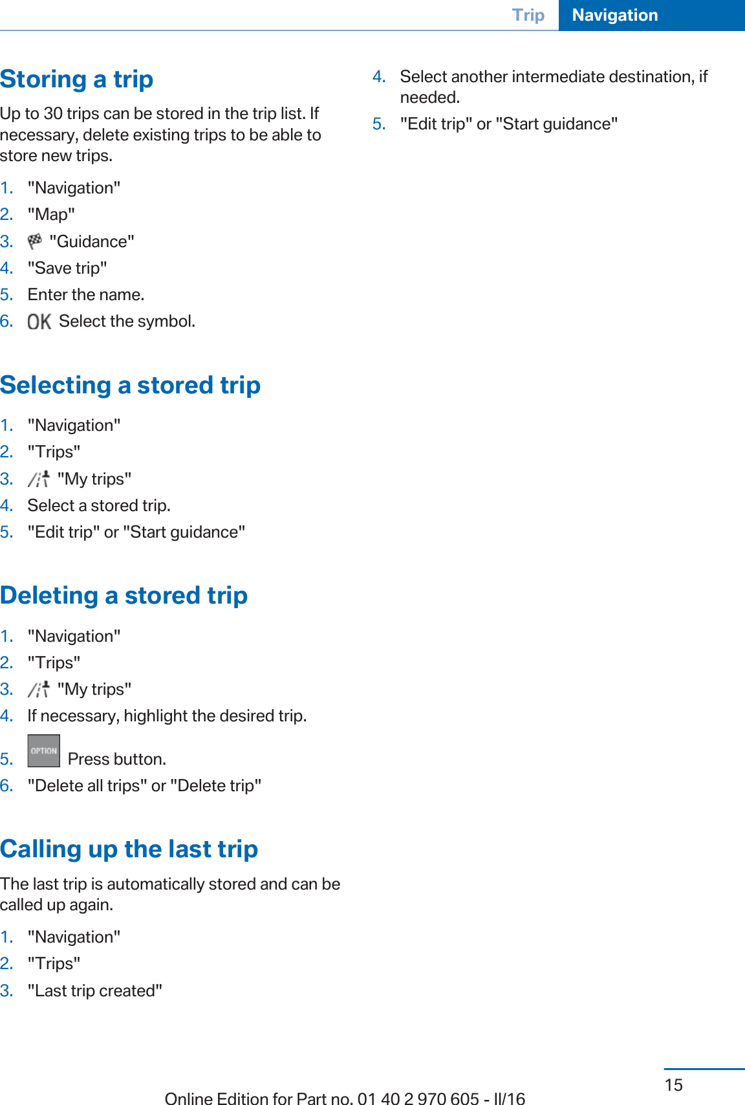745x1105 pixels.
Task: Click the Online Edition part number footer
Action: point(345,1097)
